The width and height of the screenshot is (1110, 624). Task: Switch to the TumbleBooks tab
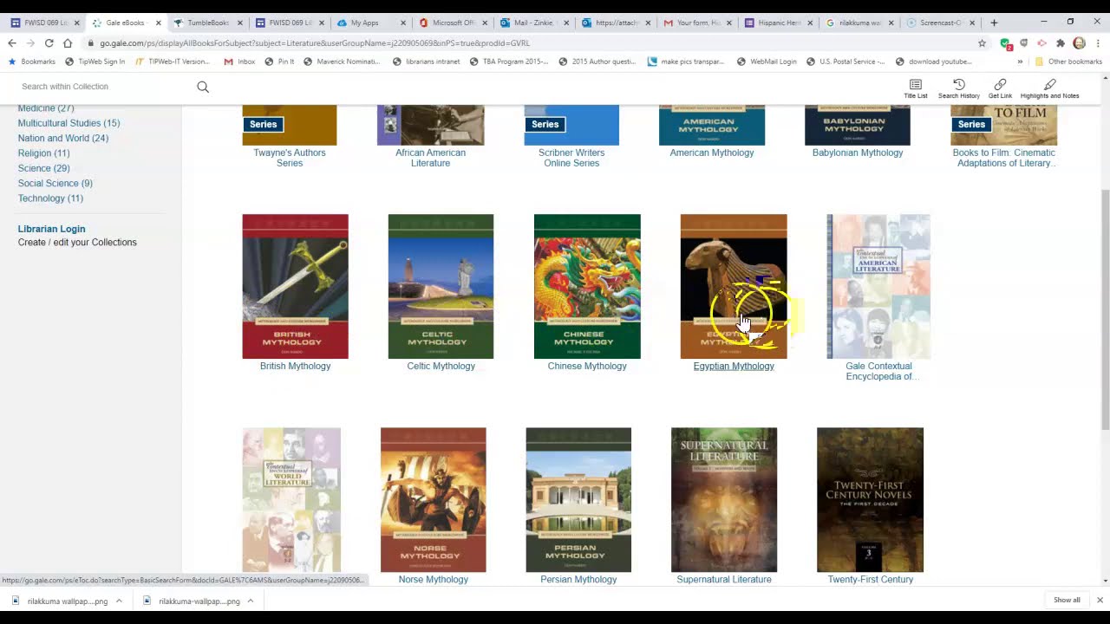click(207, 23)
